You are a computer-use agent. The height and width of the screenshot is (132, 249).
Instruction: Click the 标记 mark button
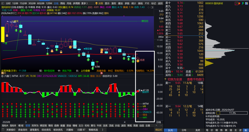(x=154, y=3)
